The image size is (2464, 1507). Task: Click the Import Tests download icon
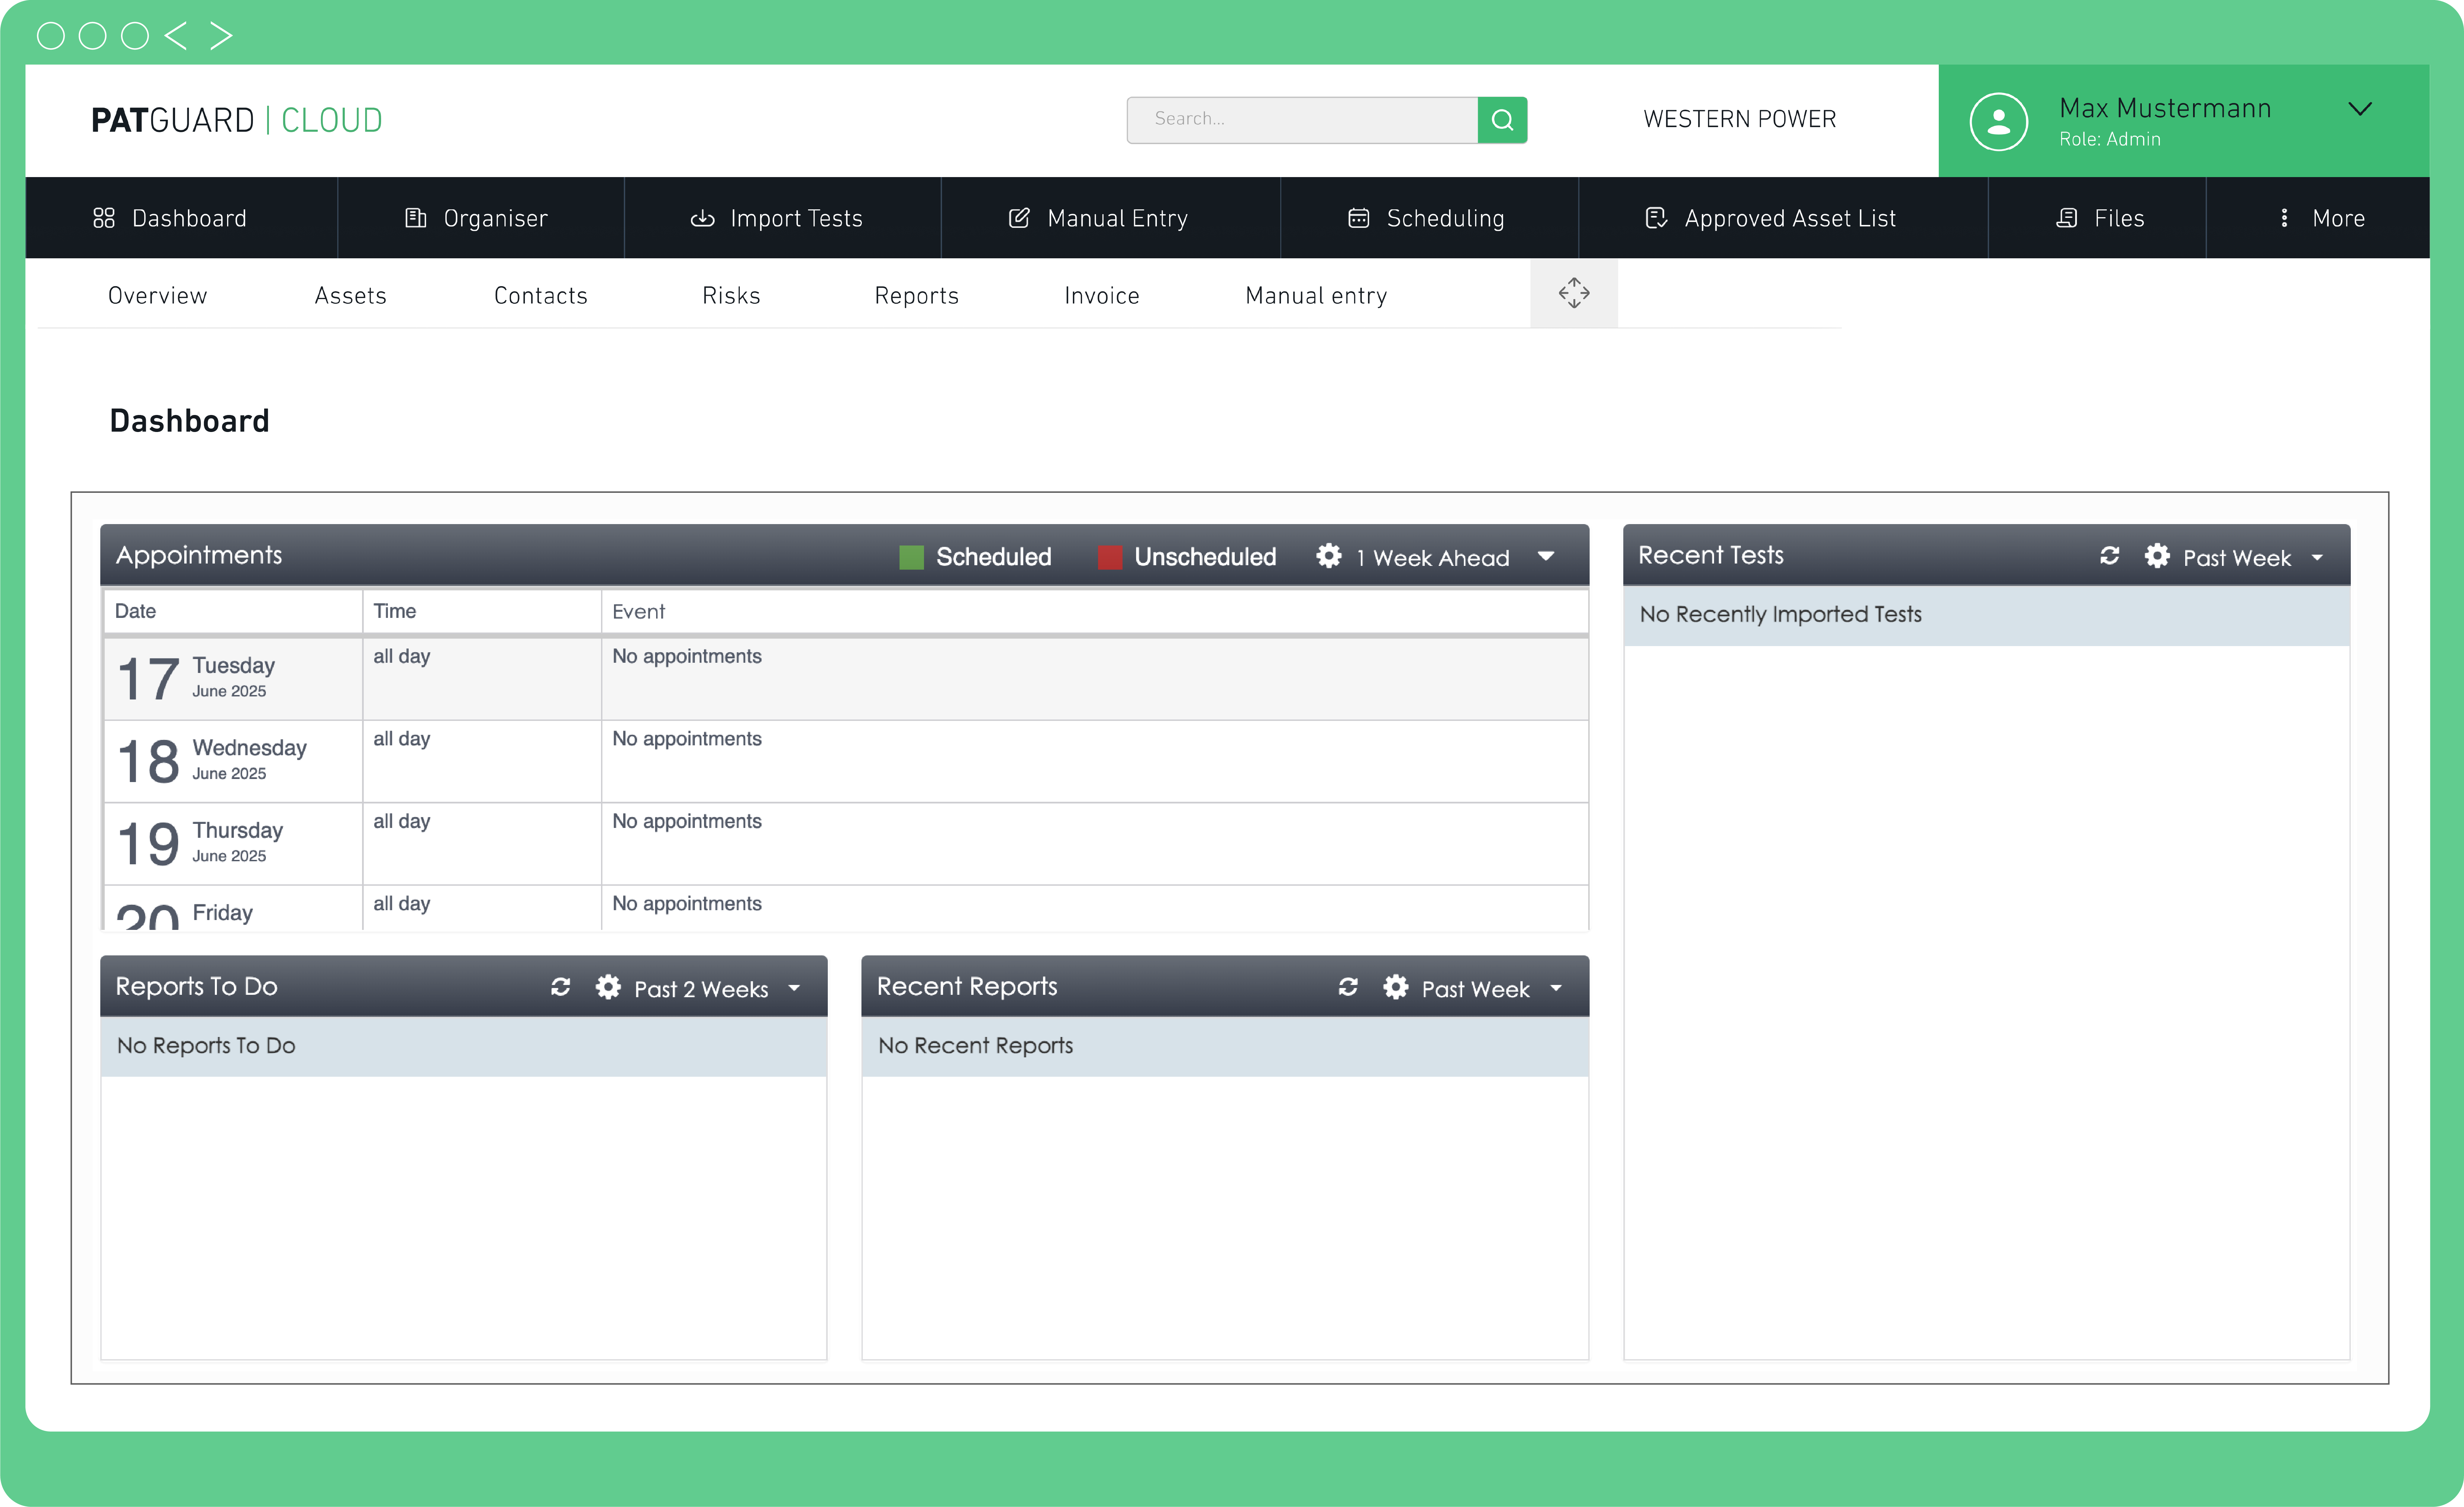point(703,218)
